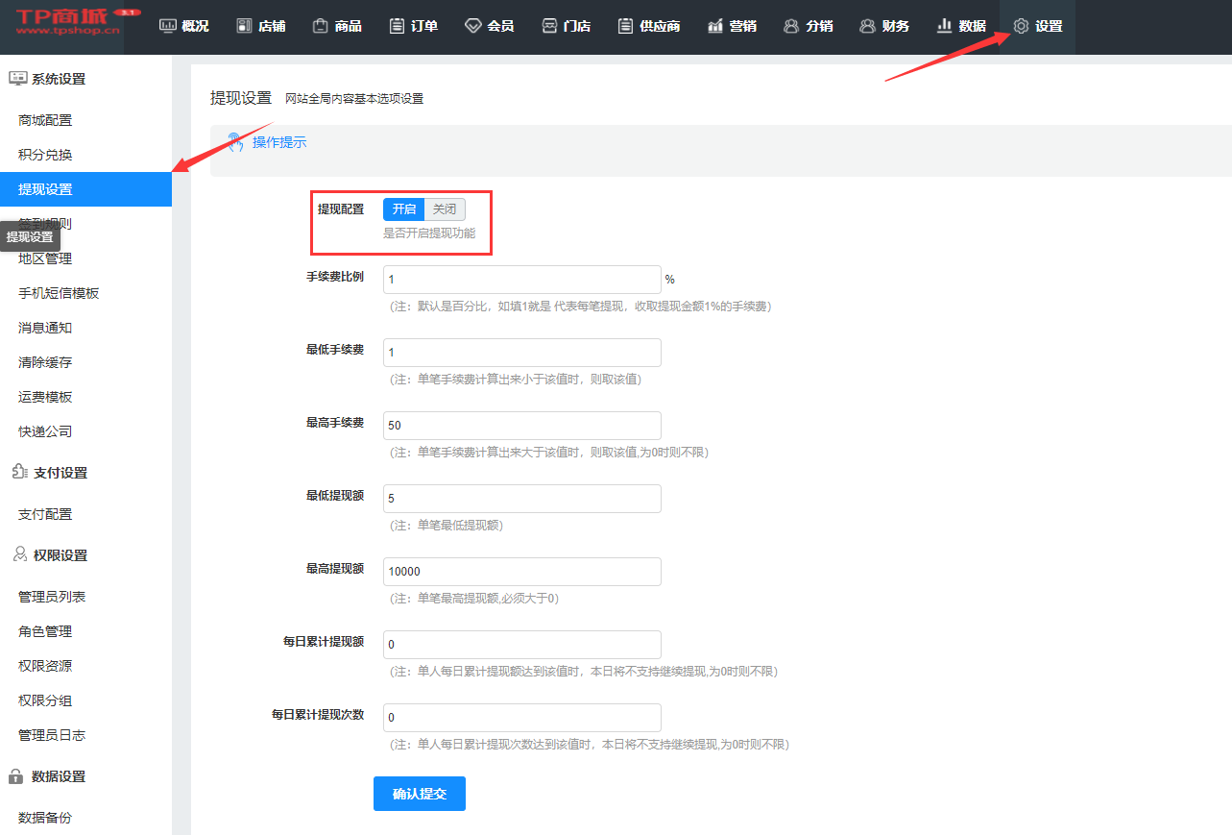This screenshot has height=835, width=1232.
Task: Click the 手续费比例 input field
Action: [521, 280]
